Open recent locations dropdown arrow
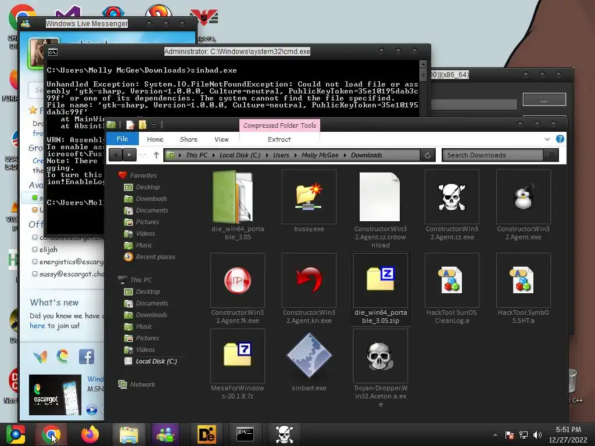The width and height of the screenshot is (595, 446). [143, 155]
